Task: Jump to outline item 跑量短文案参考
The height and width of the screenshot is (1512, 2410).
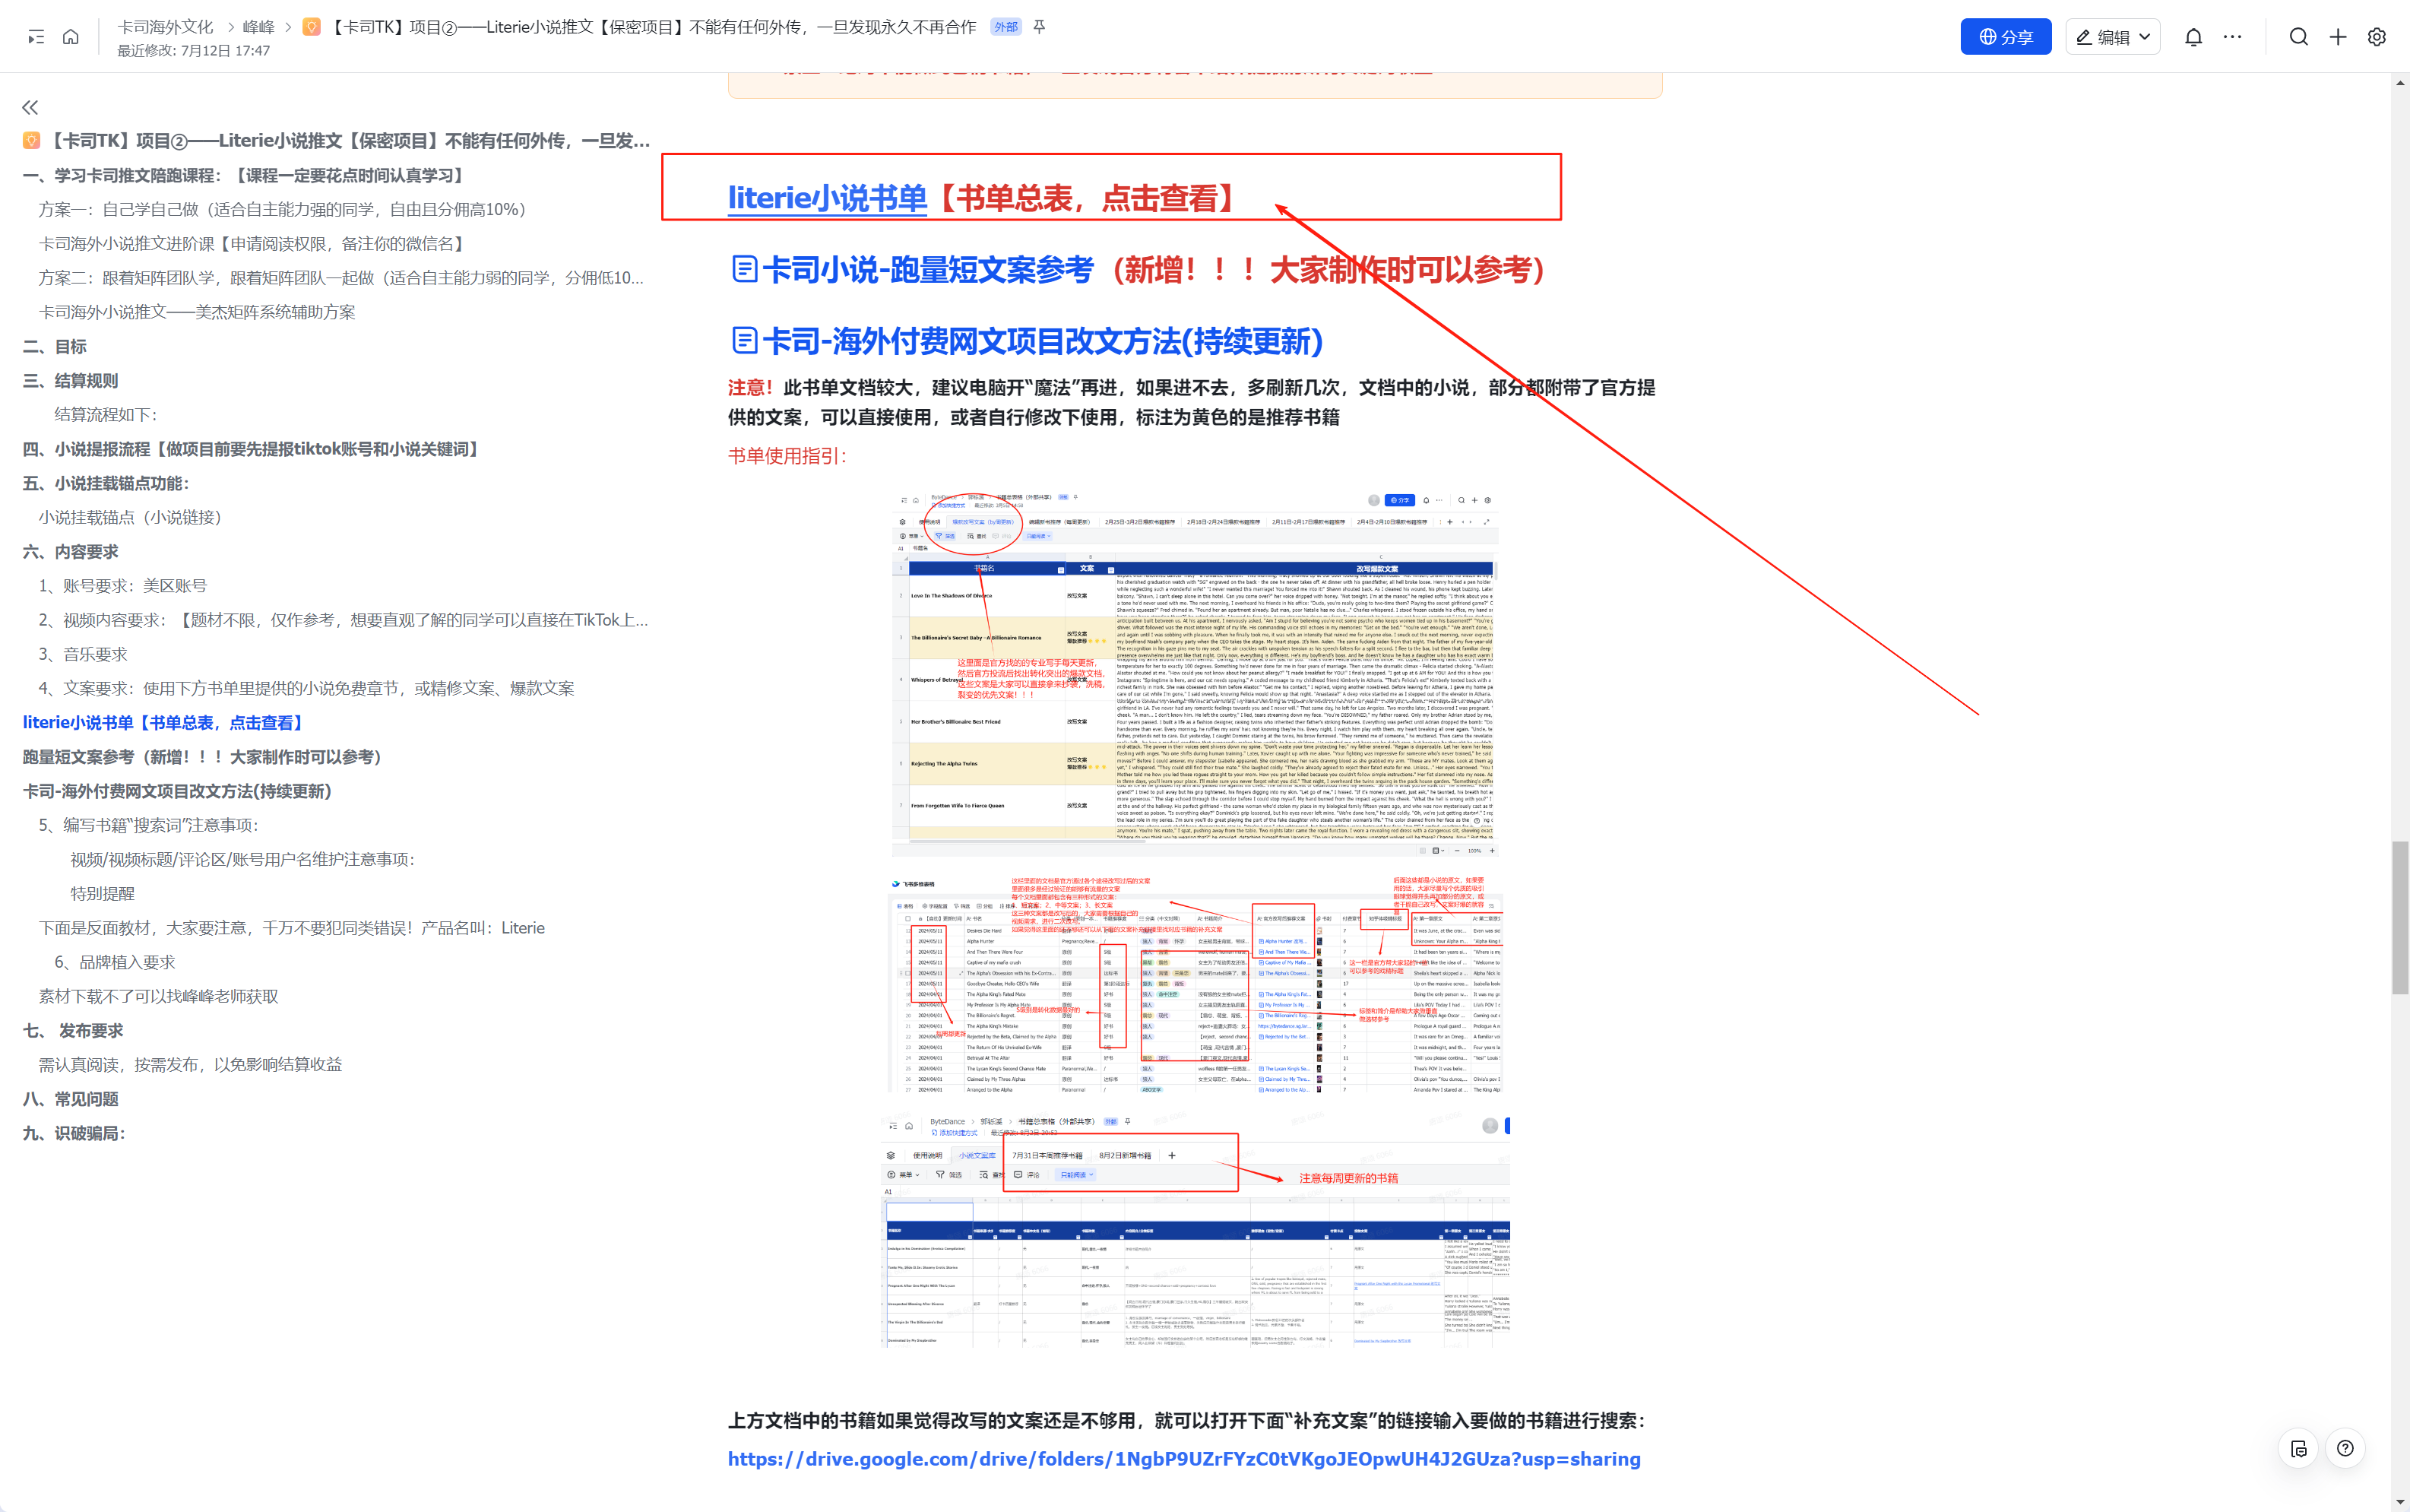Action: (x=204, y=757)
